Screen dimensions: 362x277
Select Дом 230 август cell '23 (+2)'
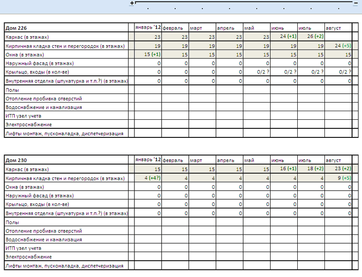tap(338, 169)
